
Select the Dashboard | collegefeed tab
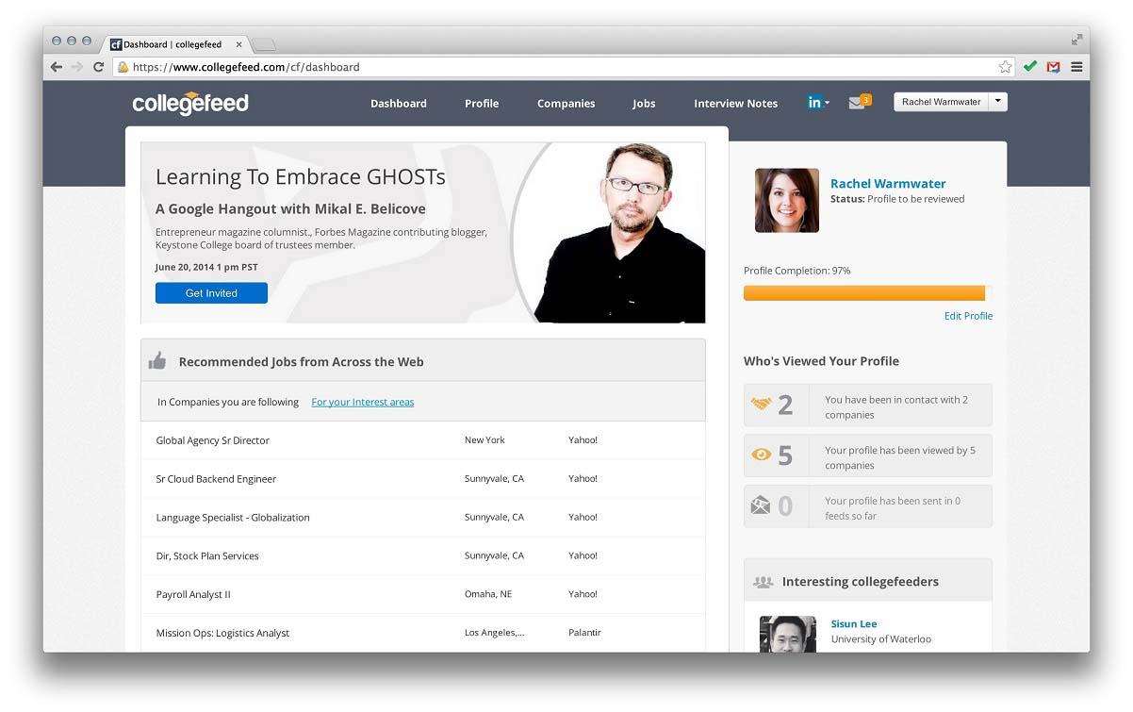tap(177, 44)
